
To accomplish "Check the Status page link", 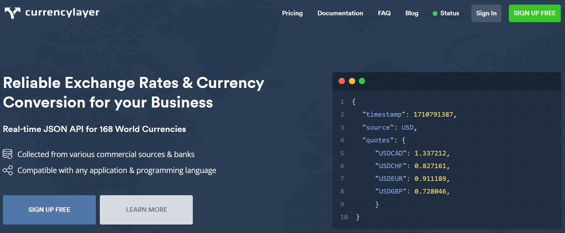I will (x=450, y=13).
